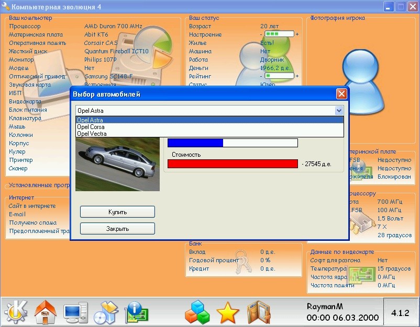The image size is (420, 327).
Task: Open the colored cubes icon
Action: [x=197, y=312]
